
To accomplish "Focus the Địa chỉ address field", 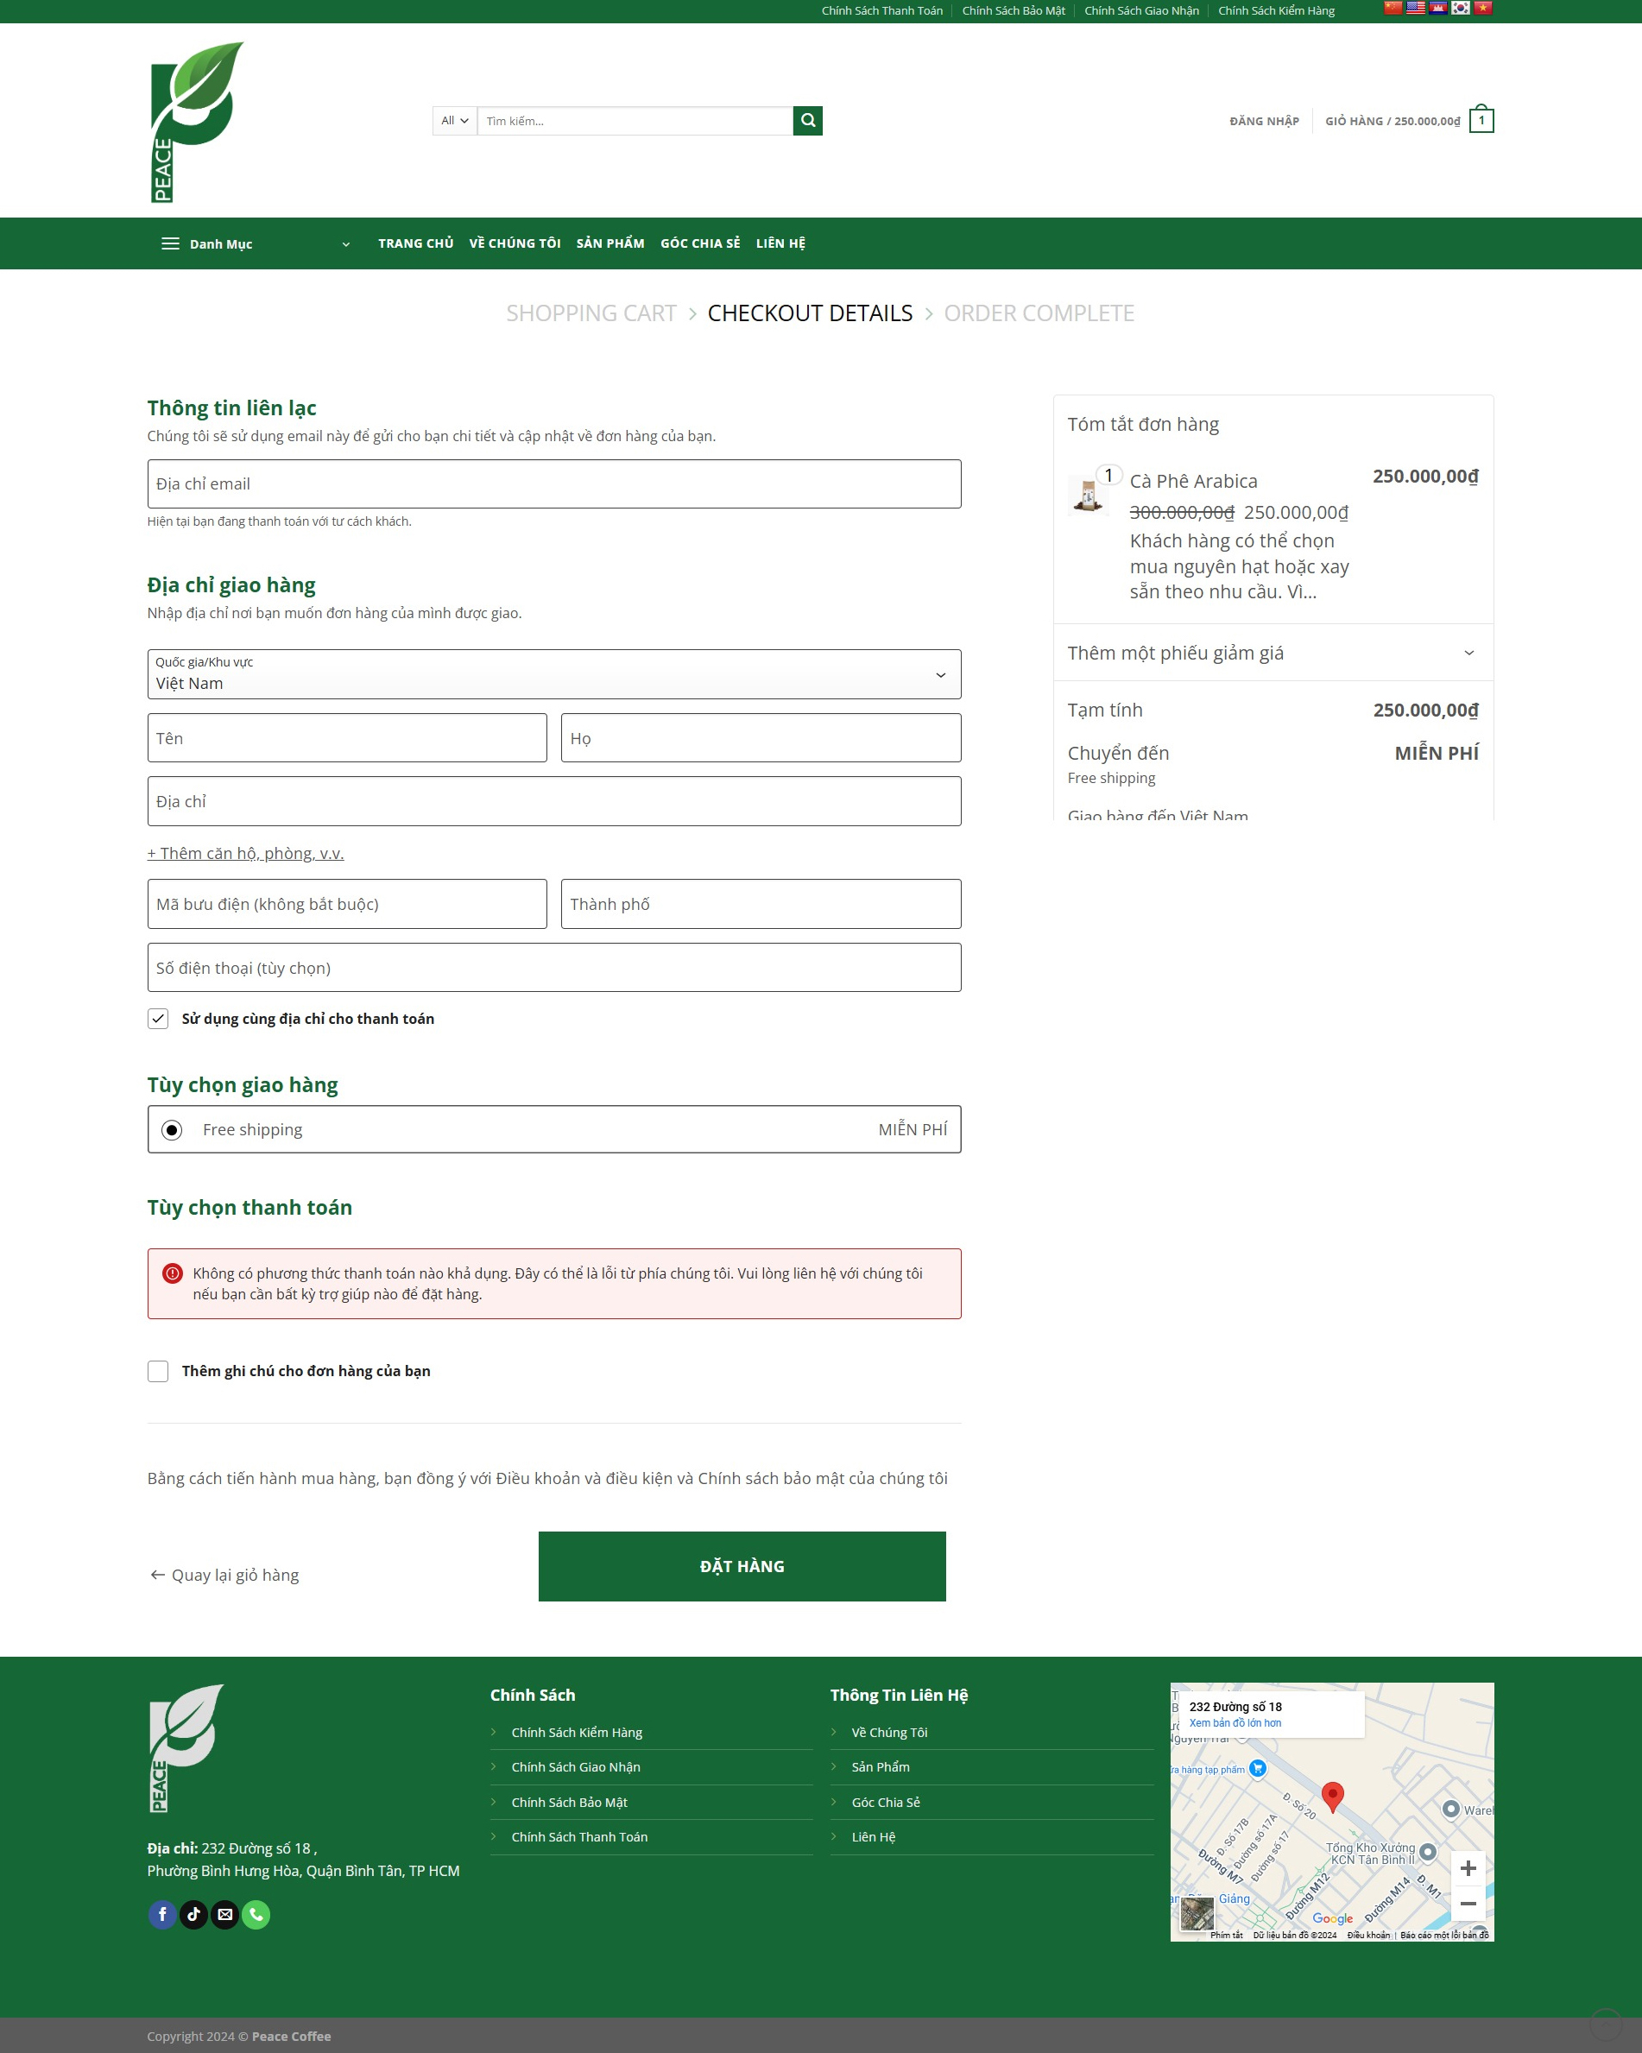I will [554, 801].
